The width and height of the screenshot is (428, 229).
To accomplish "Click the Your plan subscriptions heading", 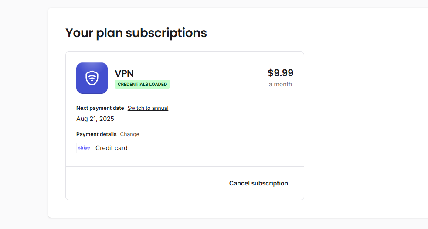I will click(x=136, y=33).
